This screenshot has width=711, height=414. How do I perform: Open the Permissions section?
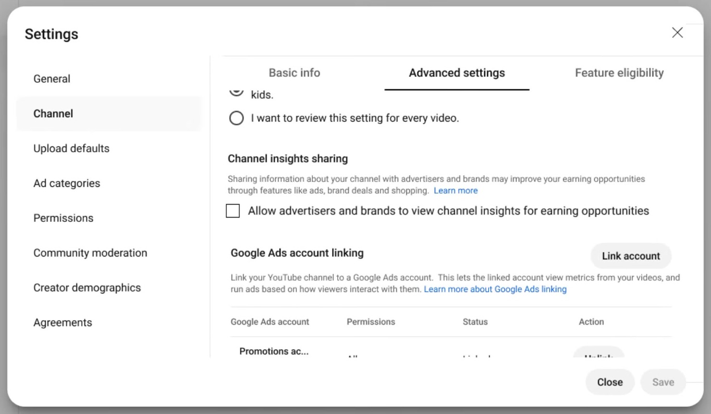click(x=109, y=218)
